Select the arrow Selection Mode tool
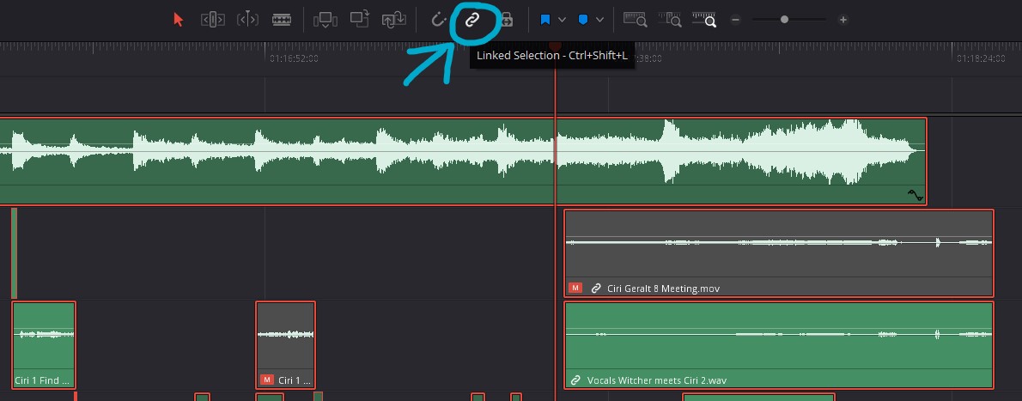The width and height of the screenshot is (1022, 401). pos(179,20)
